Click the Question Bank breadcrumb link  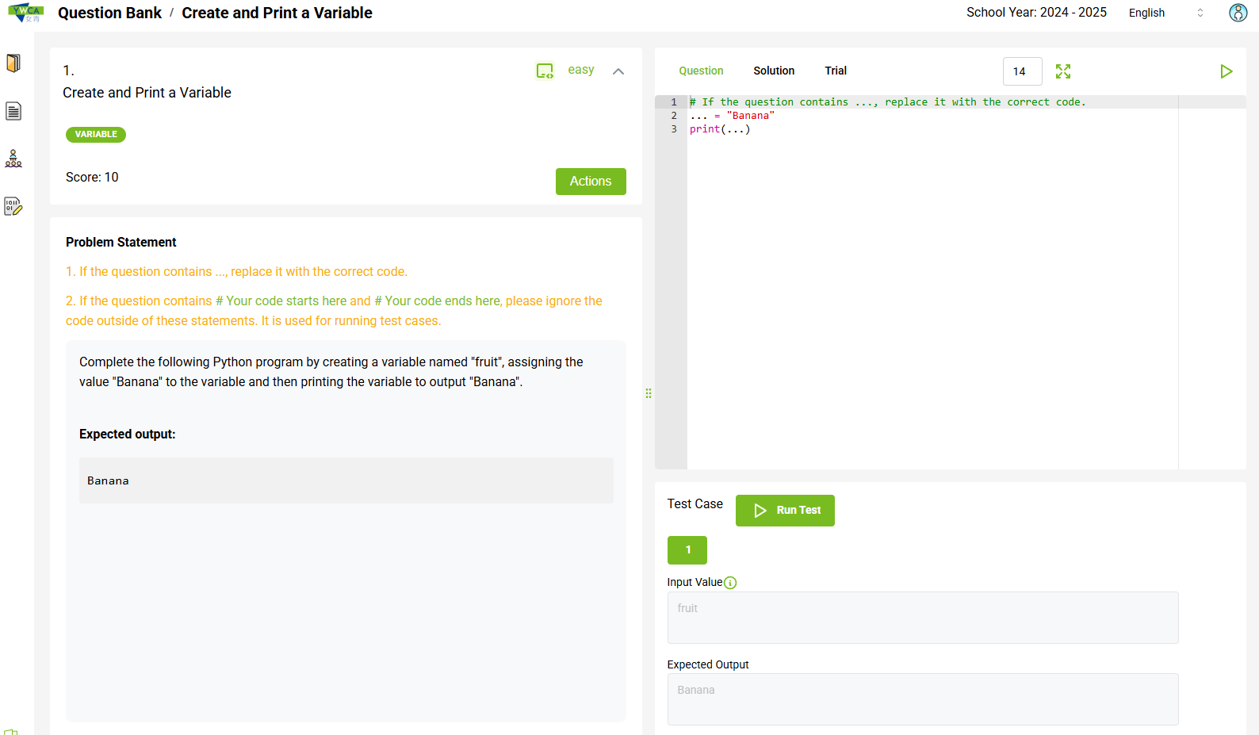109,13
